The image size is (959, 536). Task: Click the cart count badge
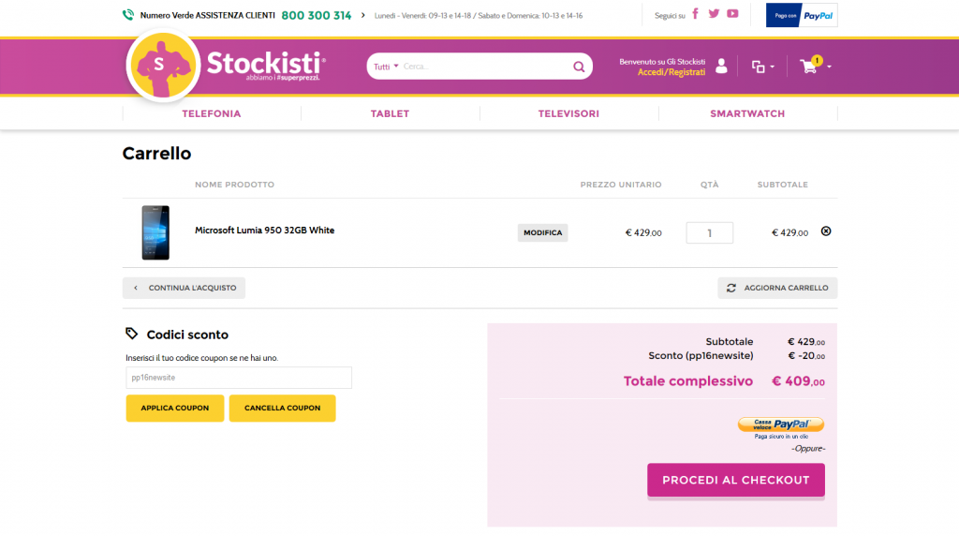tap(817, 61)
